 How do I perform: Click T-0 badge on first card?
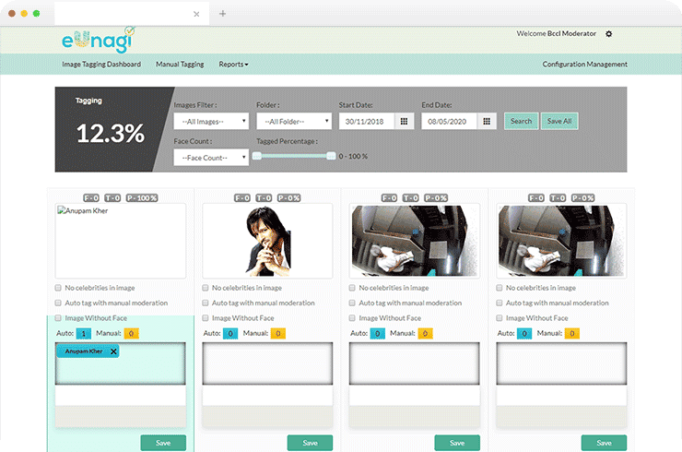point(112,198)
